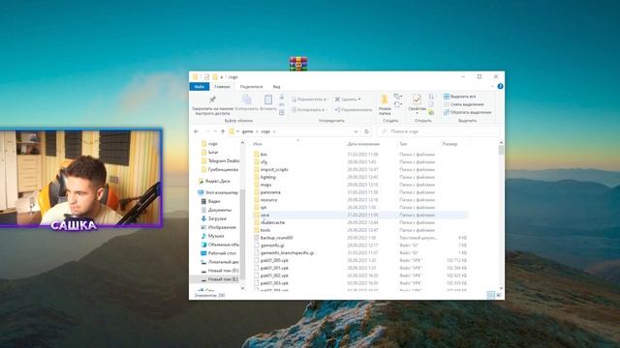Click the csgo breadcrumb in address bar
Screen dimensions: 620x348
point(265,131)
